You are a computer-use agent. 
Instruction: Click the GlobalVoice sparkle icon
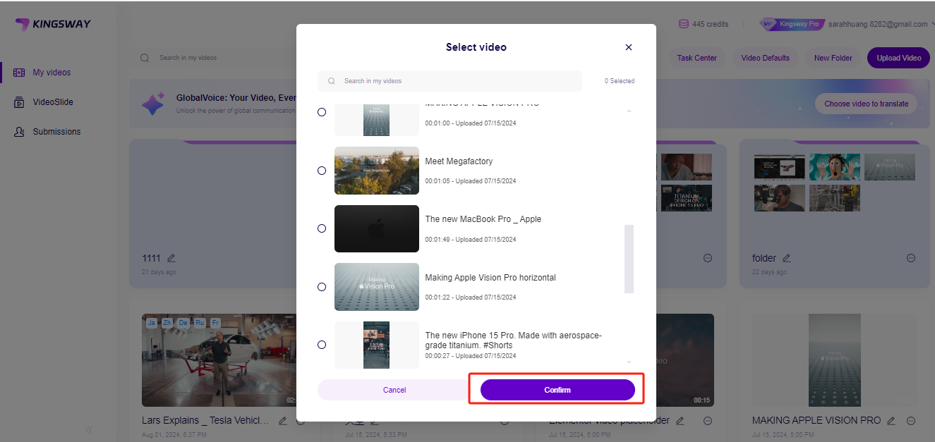coord(153,104)
